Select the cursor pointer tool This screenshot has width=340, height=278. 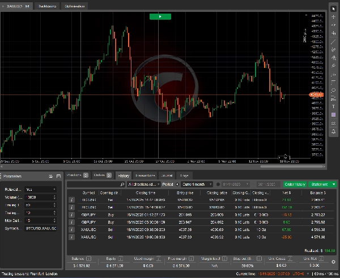click(x=334, y=9)
